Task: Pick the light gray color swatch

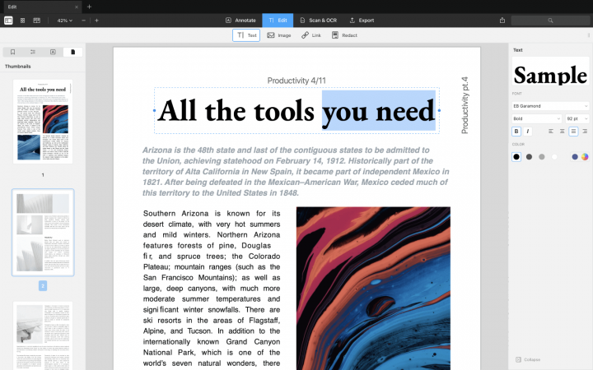Action: [542, 157]
